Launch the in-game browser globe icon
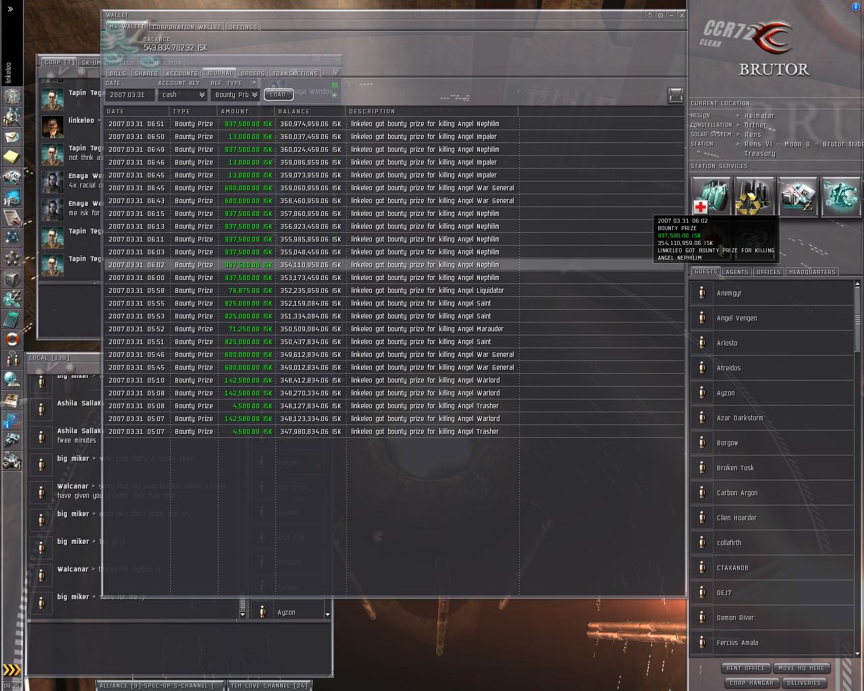The width and height of the screenshot is (864, 691). click(11, 379)
